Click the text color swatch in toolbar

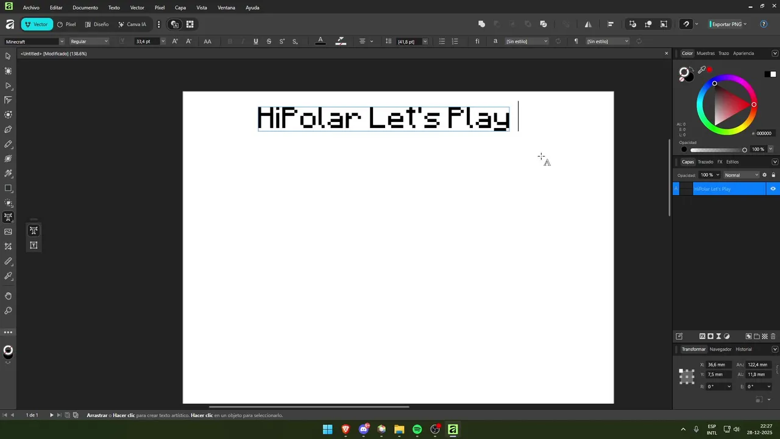click(x=321, y=41)
